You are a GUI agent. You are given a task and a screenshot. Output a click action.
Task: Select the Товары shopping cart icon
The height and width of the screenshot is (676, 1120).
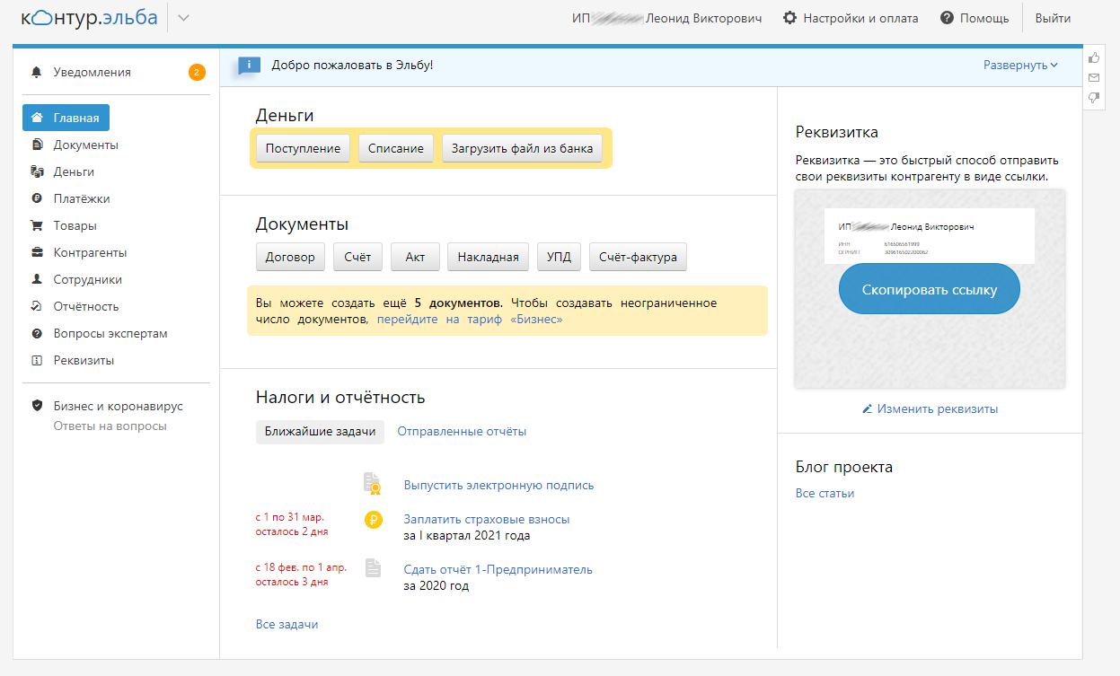click(x=35, y=224)
